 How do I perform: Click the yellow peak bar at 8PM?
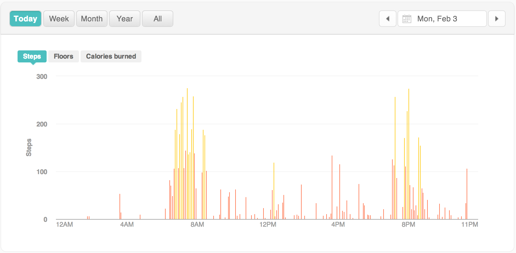click(x=409, y=154)
